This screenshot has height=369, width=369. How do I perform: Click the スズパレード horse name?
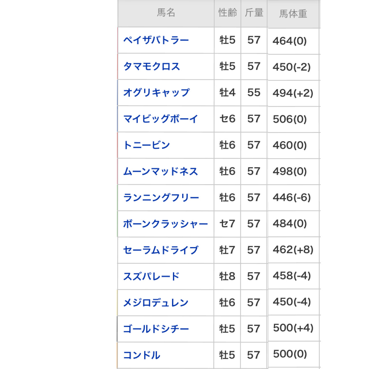[x=151, y=276]
